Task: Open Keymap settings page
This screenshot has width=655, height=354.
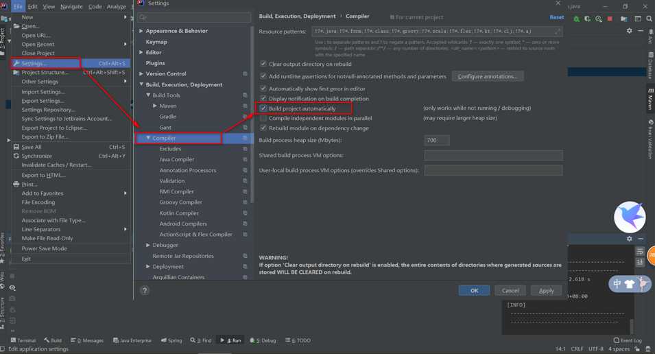Action: click(156, 42)
